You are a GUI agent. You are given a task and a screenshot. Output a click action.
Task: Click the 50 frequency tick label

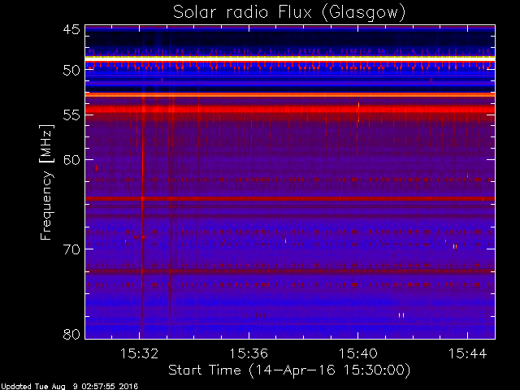click(x=71, y=70)
